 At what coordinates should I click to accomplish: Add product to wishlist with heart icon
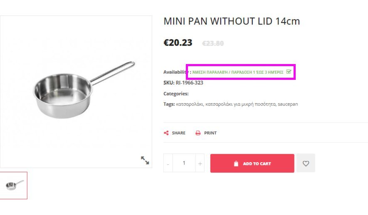point(306,163)
